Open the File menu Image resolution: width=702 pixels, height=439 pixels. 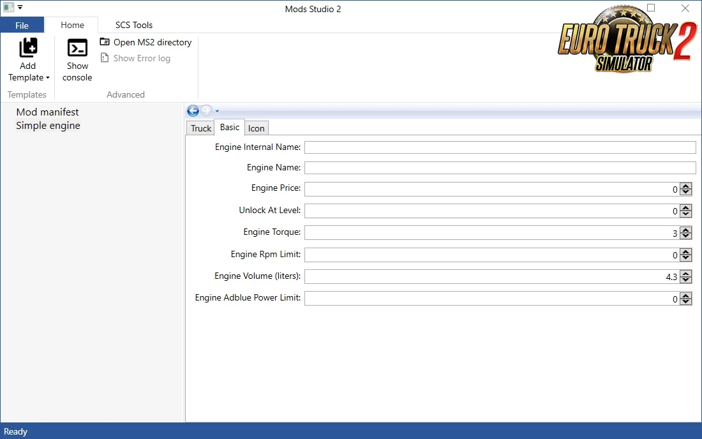[x=22, y=26]
